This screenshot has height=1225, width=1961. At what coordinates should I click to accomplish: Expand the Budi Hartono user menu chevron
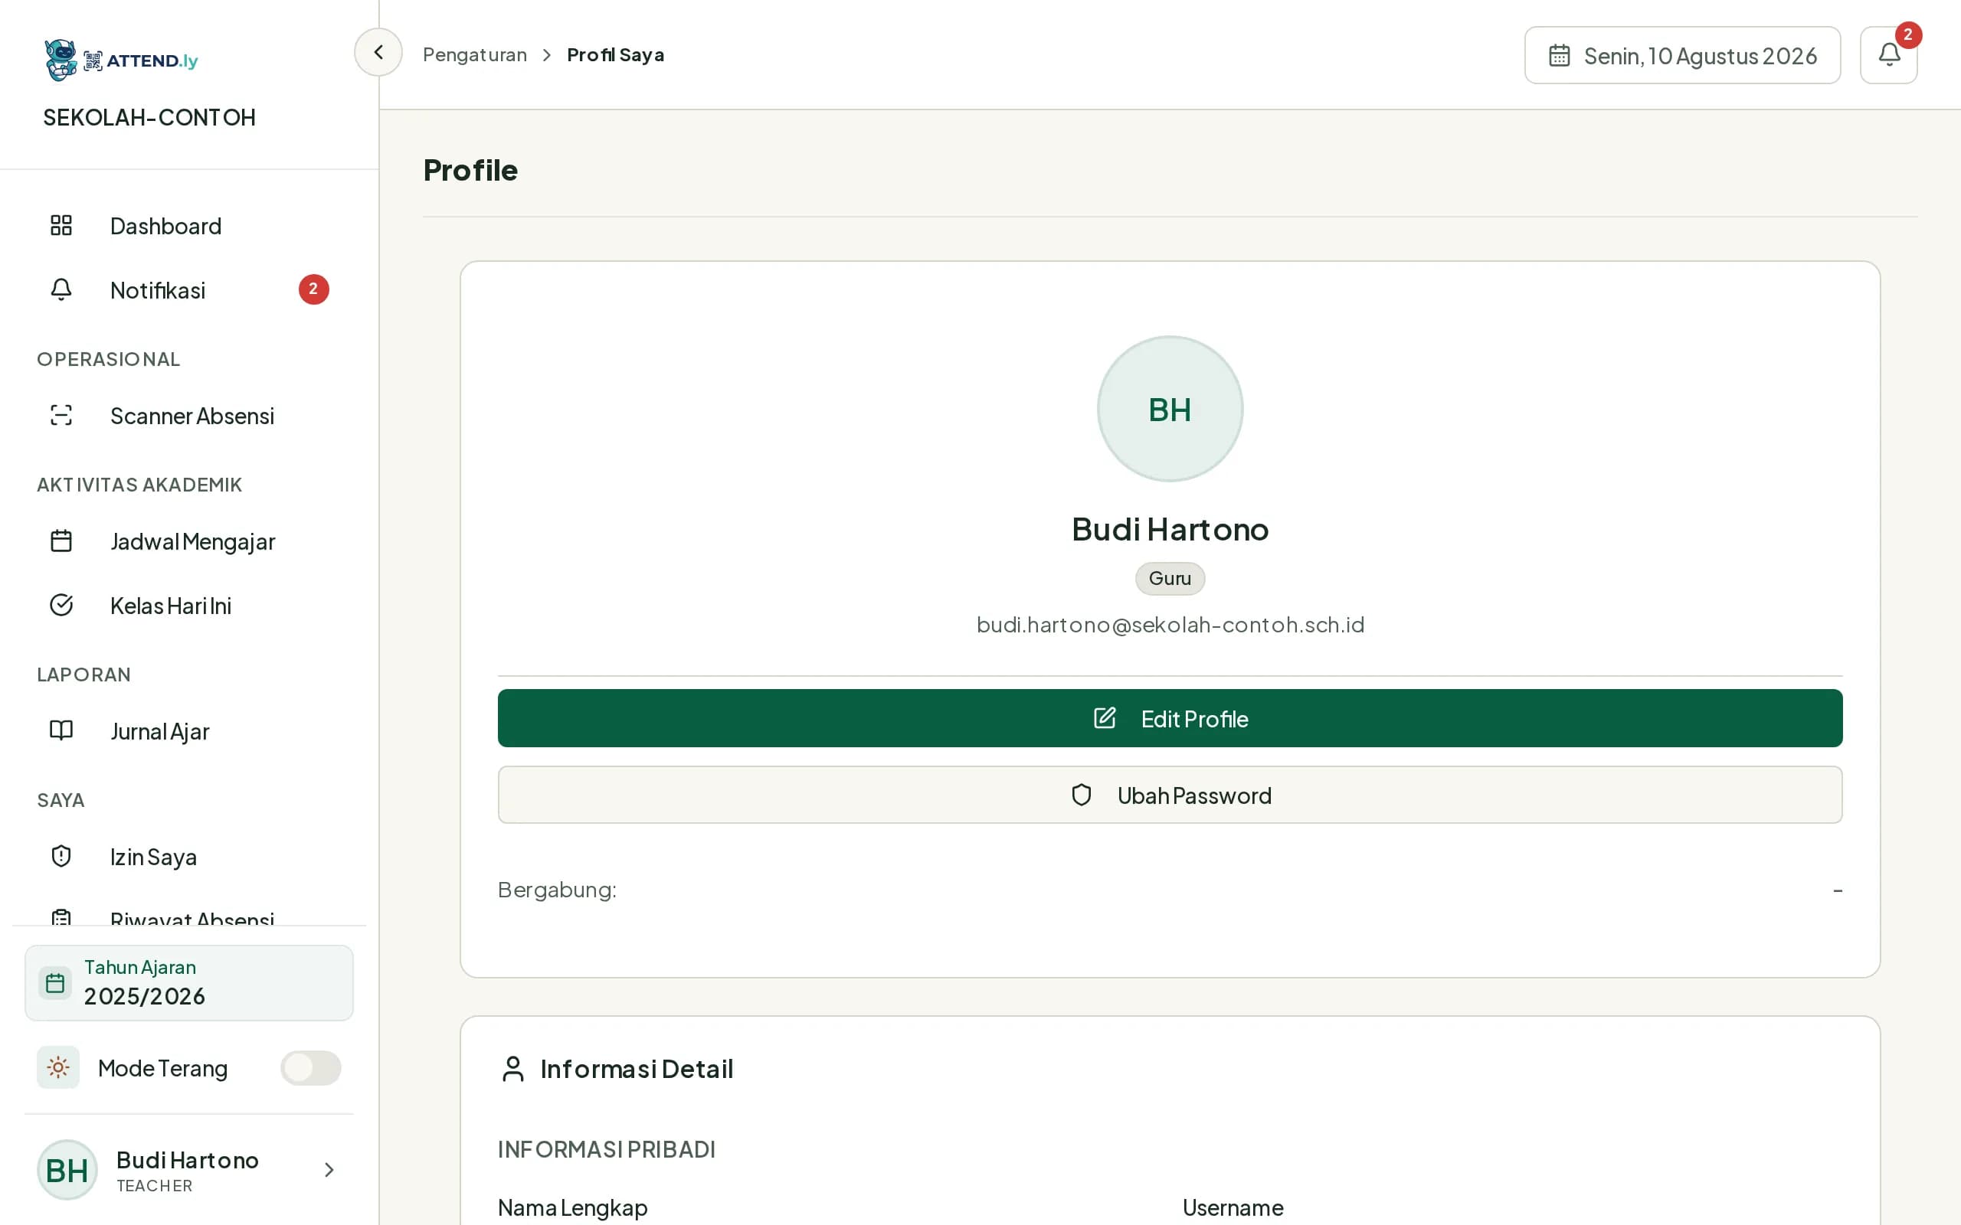point(329,1169)
